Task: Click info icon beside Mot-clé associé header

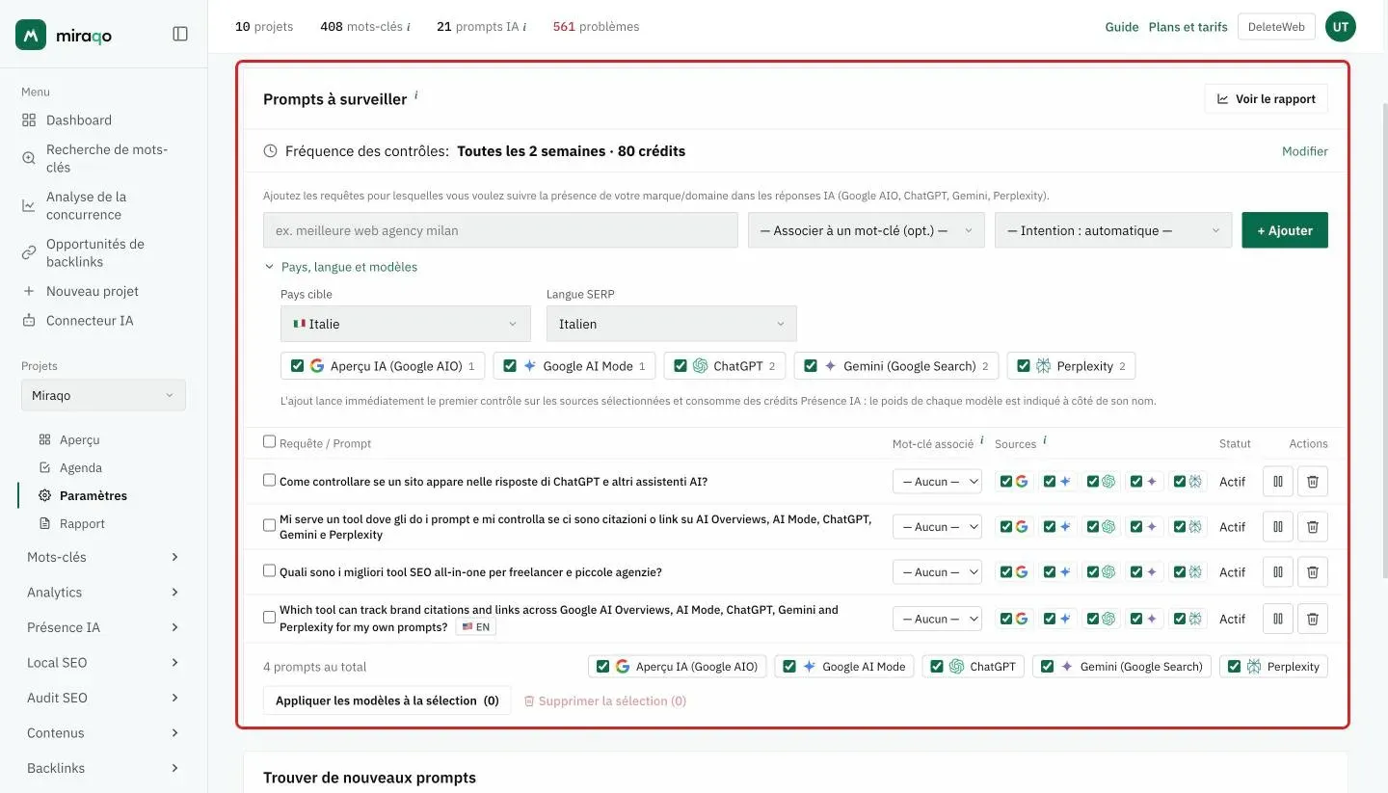Action: click(982, 440)
